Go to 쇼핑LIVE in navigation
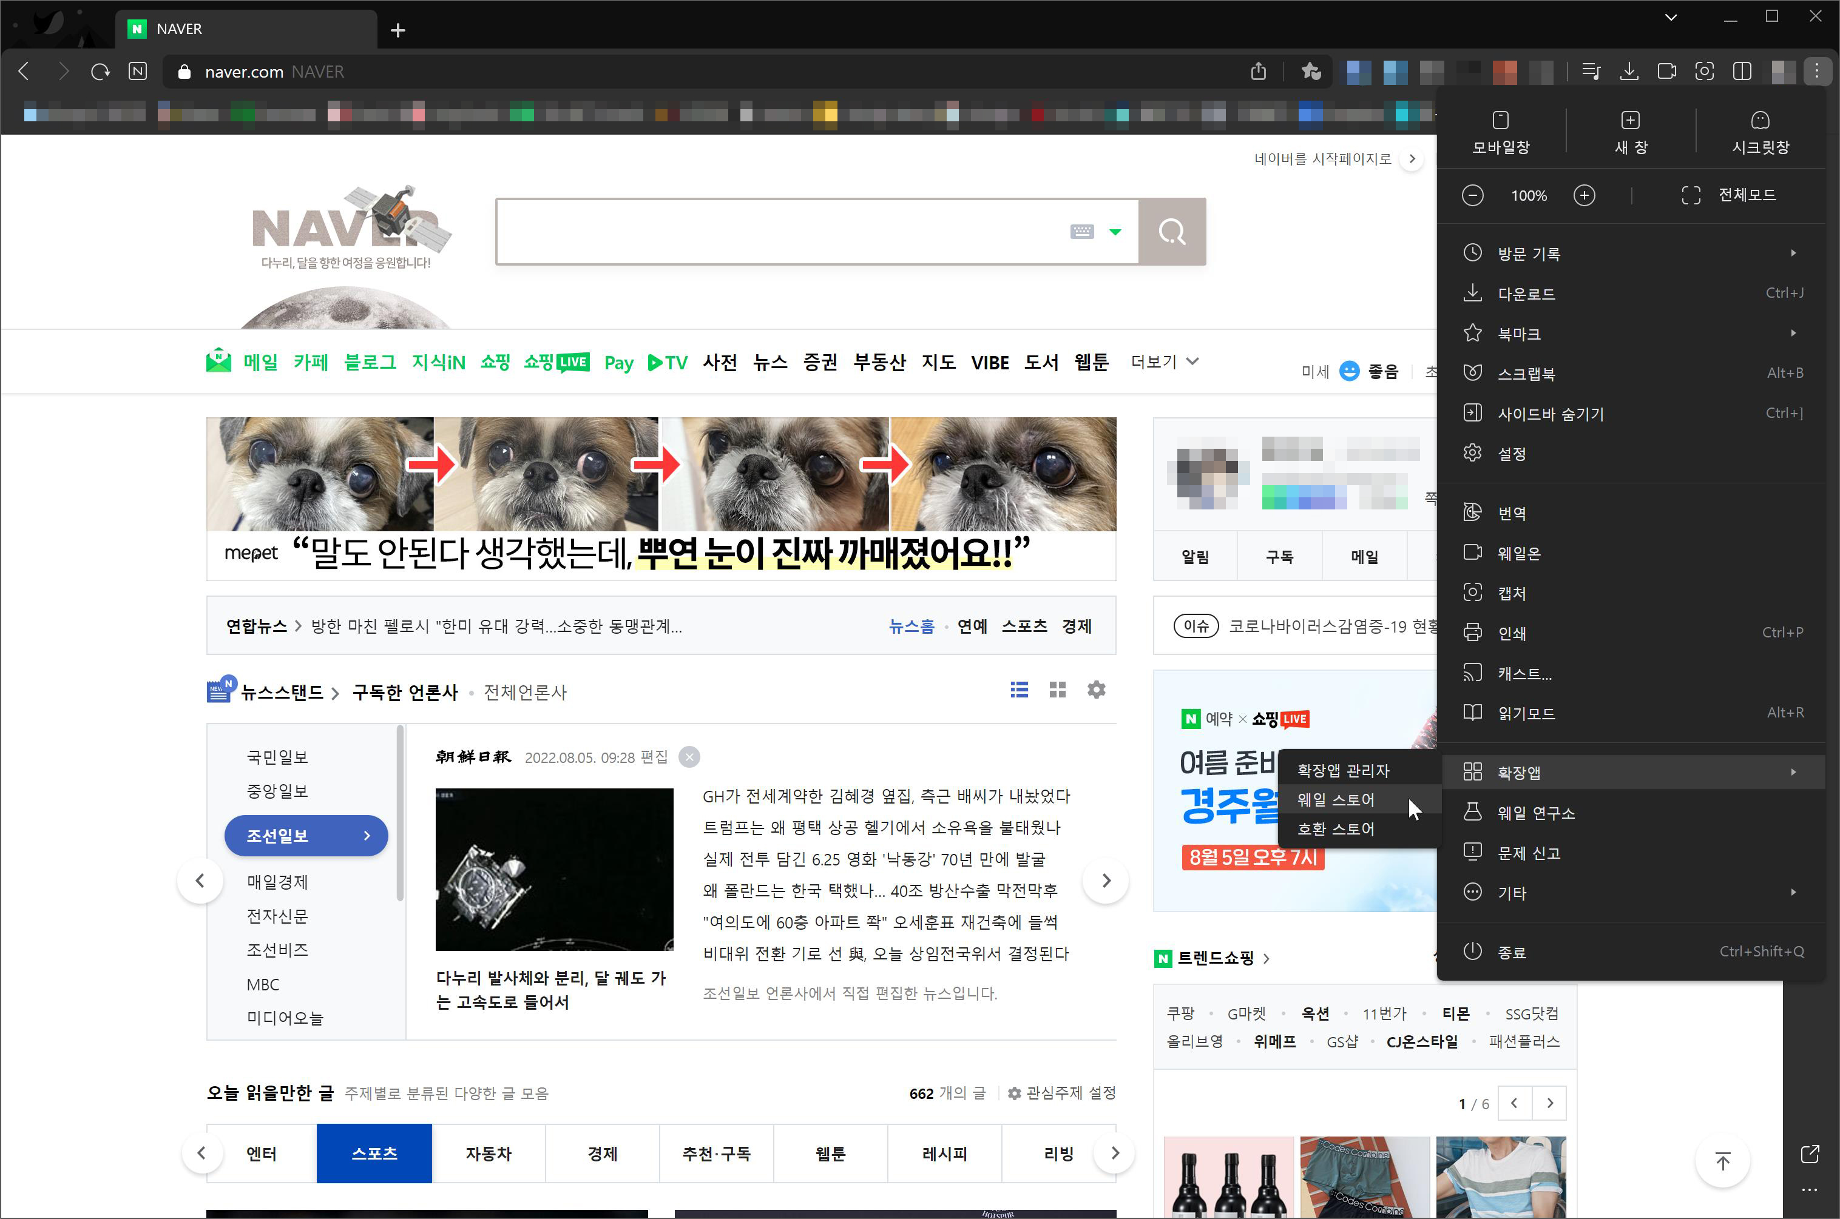This screenshot has width=1840, height=1219. tap(556, 362)
